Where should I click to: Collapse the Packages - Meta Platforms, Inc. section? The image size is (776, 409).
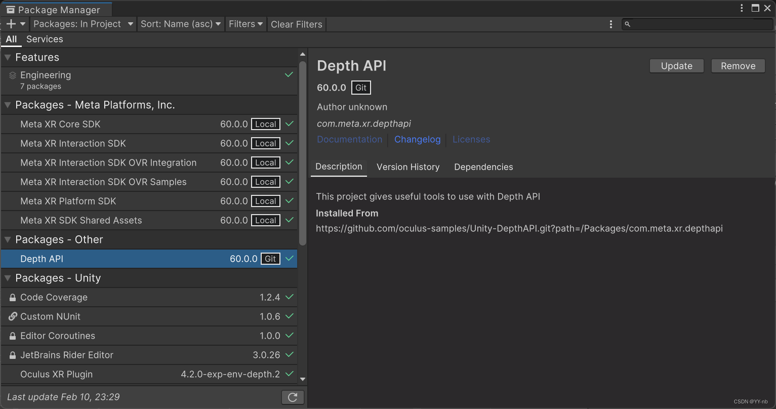point(8,105)
